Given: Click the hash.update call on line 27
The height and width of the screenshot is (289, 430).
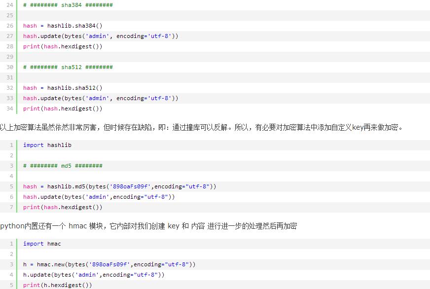Looking at the screenshot, I should coord(101,36).
